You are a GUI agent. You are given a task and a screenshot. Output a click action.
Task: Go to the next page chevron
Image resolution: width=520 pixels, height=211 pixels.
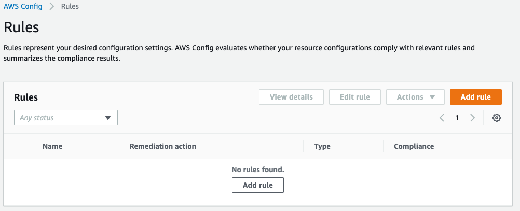(472, 118)
